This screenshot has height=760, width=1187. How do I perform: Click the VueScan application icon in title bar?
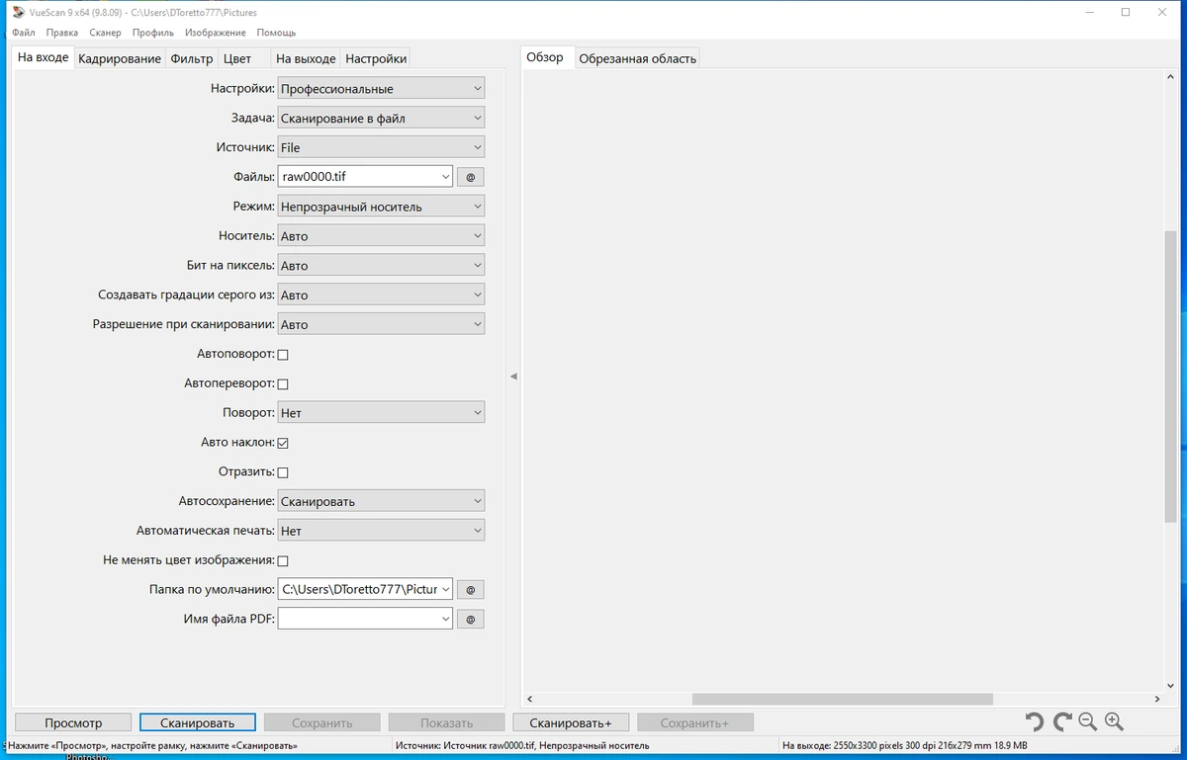tap(17, 12)
